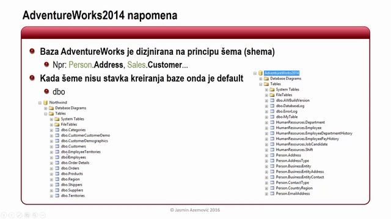This screenshot has width=391, height=219.
Task: Expand the dbo.MyTable table node
Action: pyautogui.click(x=266, y=117)
